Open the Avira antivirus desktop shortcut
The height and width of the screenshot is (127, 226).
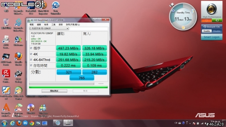pos(6,76)
